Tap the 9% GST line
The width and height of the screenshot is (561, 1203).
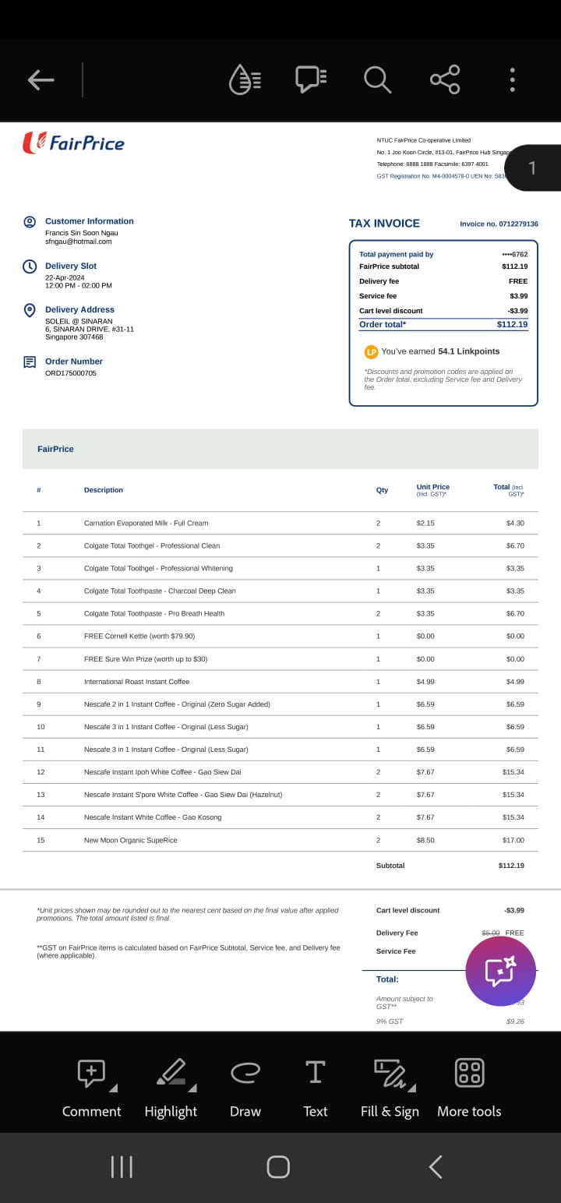click(450, 1021)
